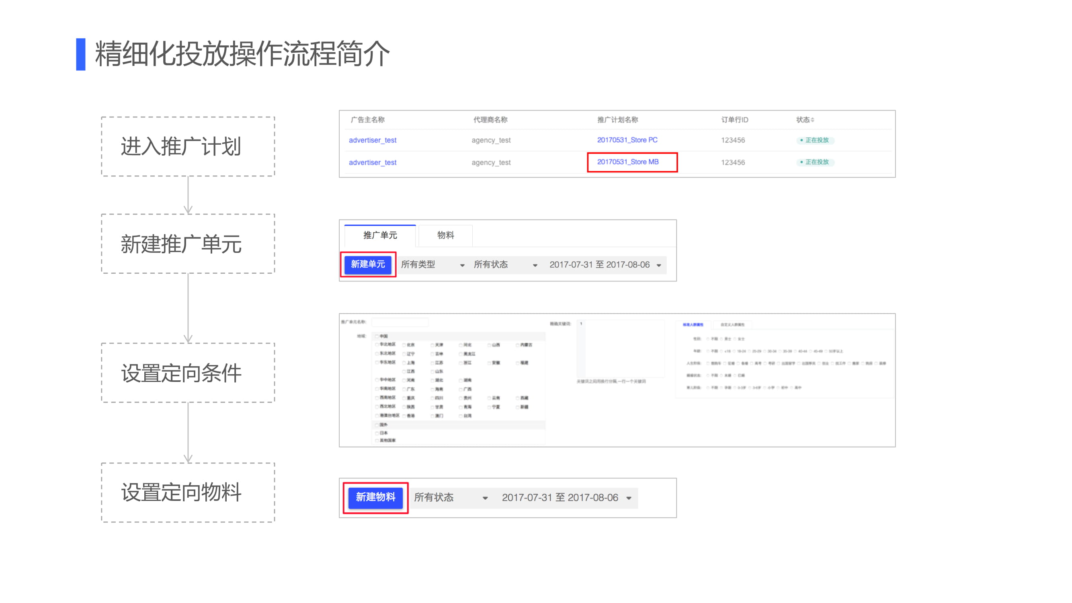Click the 推广计划名称 column header

[x=617, y=120]
